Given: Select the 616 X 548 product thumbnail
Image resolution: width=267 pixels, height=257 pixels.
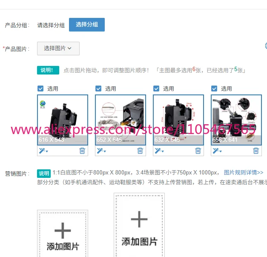Looking at the screenshot, I should 63,120.
